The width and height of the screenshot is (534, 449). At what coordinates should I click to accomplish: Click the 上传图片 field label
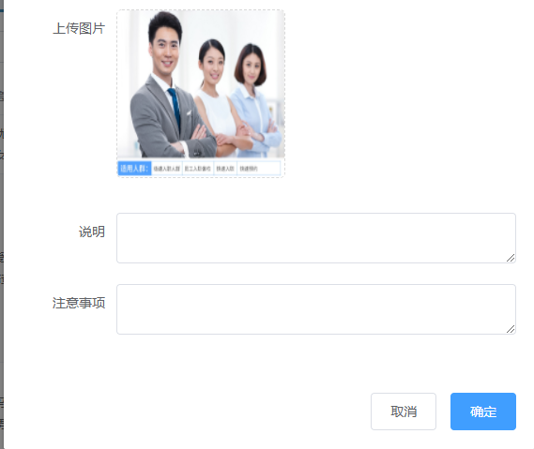79,28
